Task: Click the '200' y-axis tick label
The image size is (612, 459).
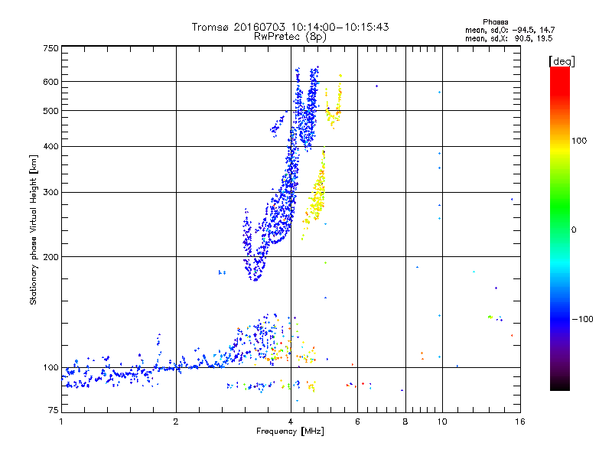Action: pyautogui.click(x=50, y=257)
